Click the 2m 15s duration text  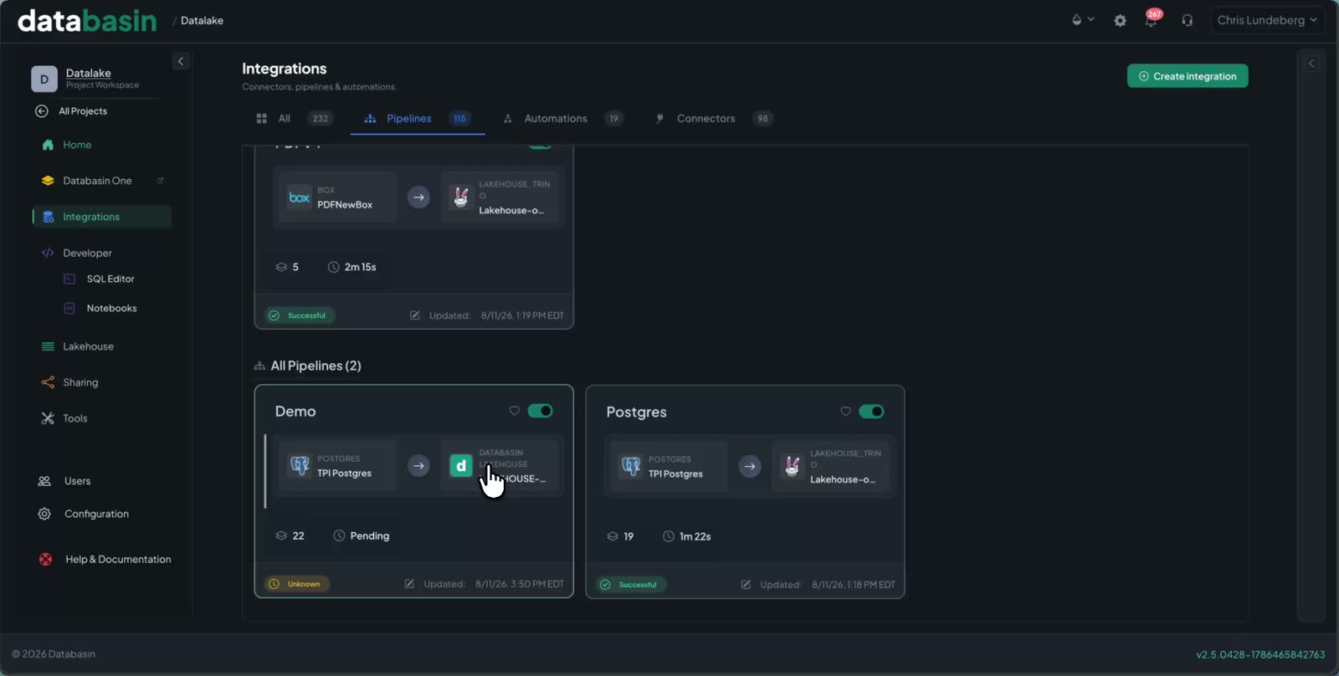pyautogui.click(x=360, y=267)
